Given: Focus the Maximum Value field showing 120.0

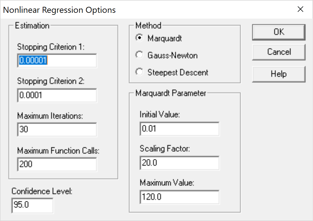Looking at the screenshot, I should coord(179,197).
